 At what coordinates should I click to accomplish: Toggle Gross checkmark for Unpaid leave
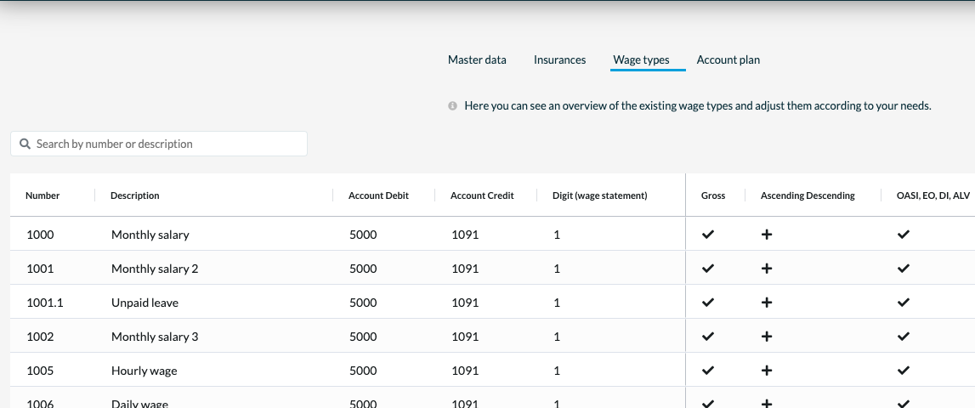[707, 303]
